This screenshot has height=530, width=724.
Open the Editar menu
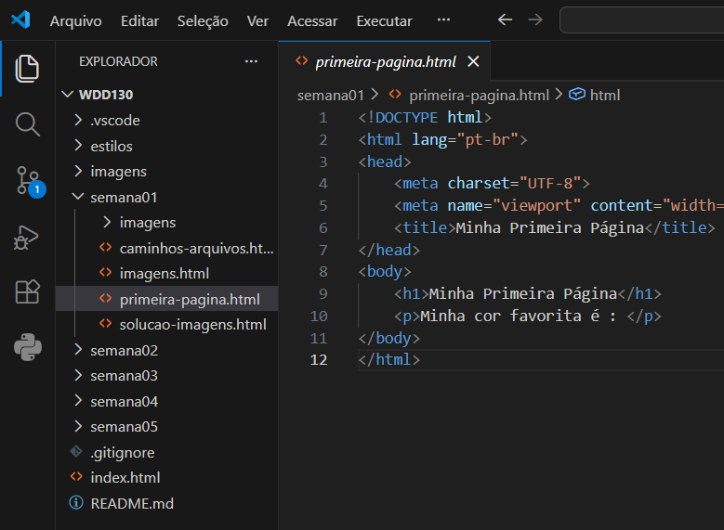pyautogui.click(x=139, y=21)
